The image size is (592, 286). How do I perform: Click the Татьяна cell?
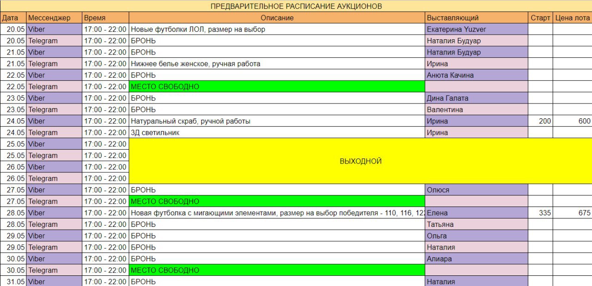[477, 225]
